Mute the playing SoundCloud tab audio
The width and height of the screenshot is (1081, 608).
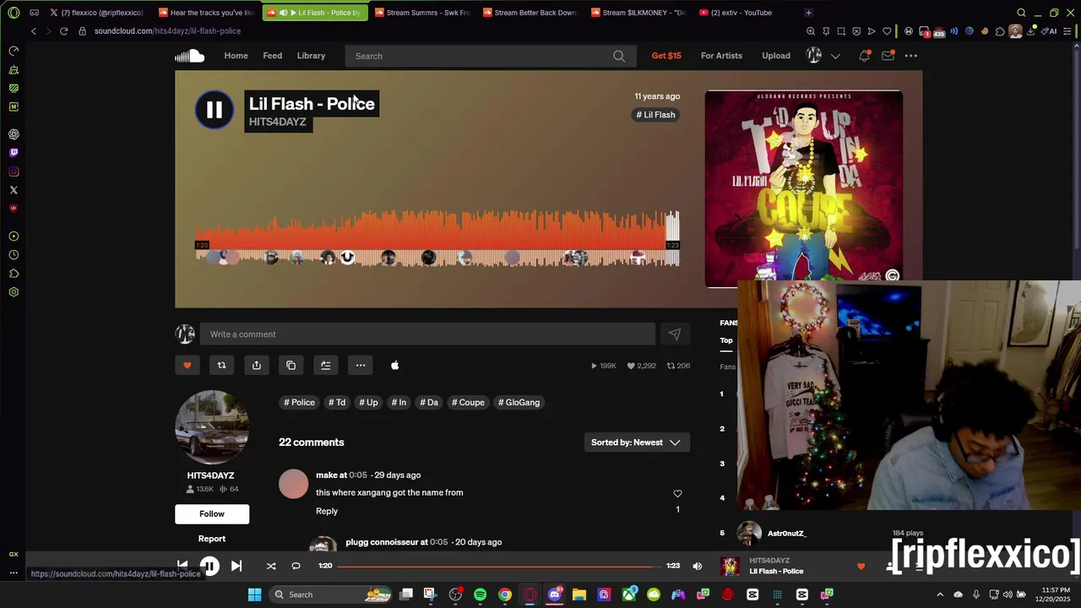coord(283,13)
